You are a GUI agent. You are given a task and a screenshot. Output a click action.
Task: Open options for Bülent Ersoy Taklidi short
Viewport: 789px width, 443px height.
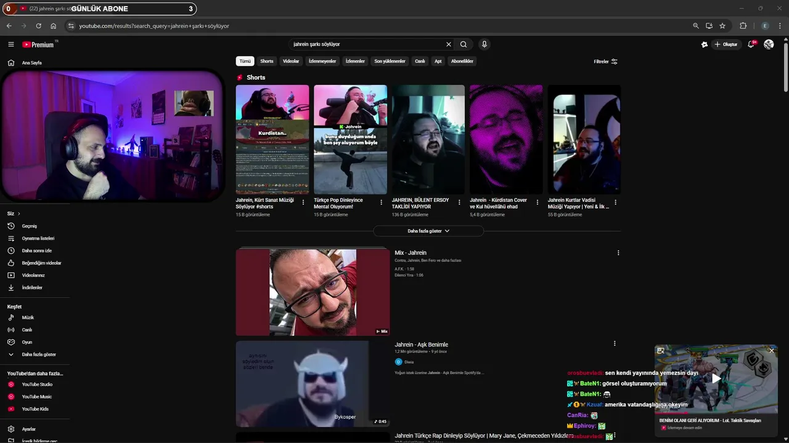(x=459, y=202)
